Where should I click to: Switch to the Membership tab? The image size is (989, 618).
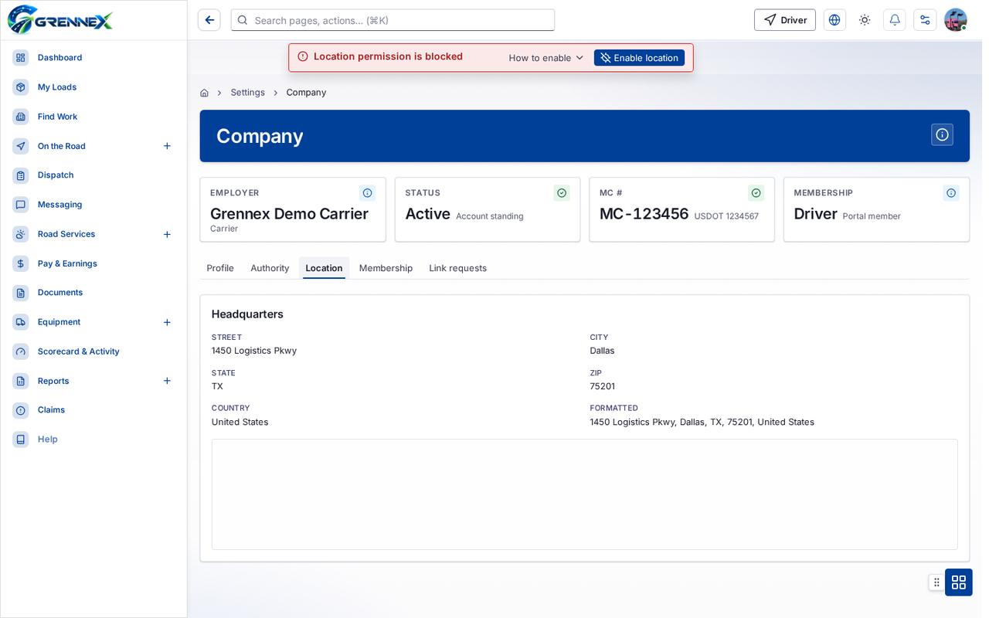pos(386,268)
